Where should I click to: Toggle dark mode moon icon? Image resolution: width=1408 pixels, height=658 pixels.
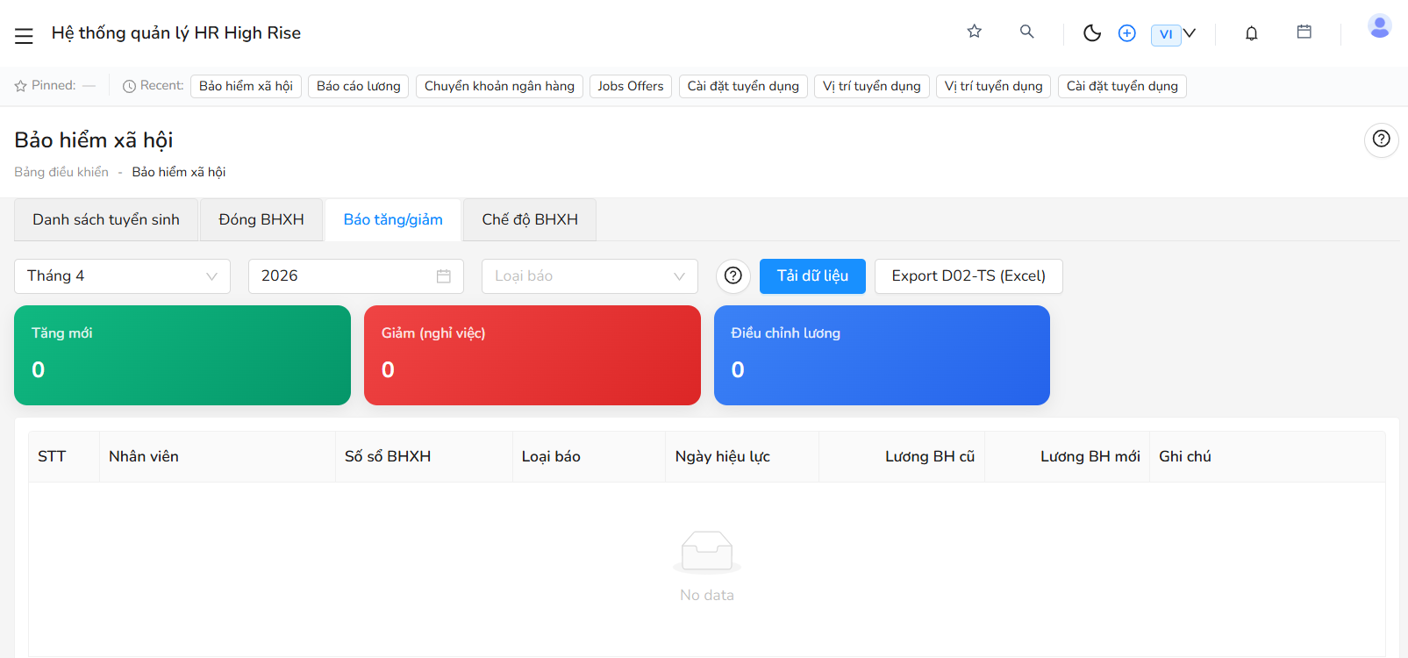tap(1092, 33)
